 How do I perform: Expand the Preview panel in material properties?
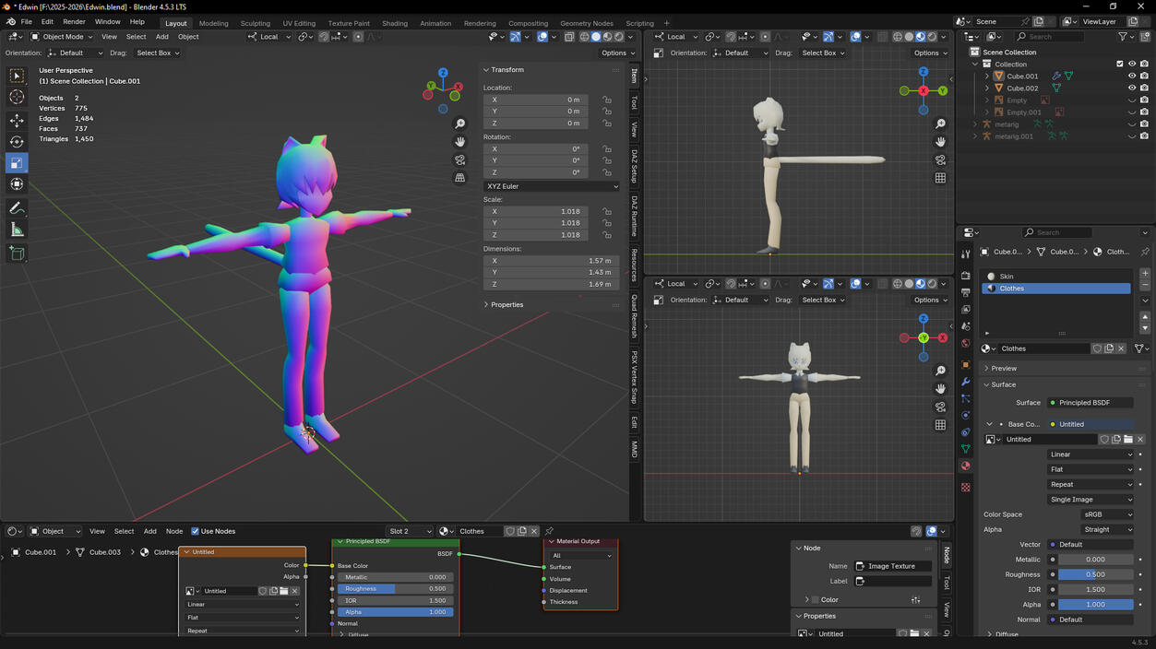pos(1004,369)
